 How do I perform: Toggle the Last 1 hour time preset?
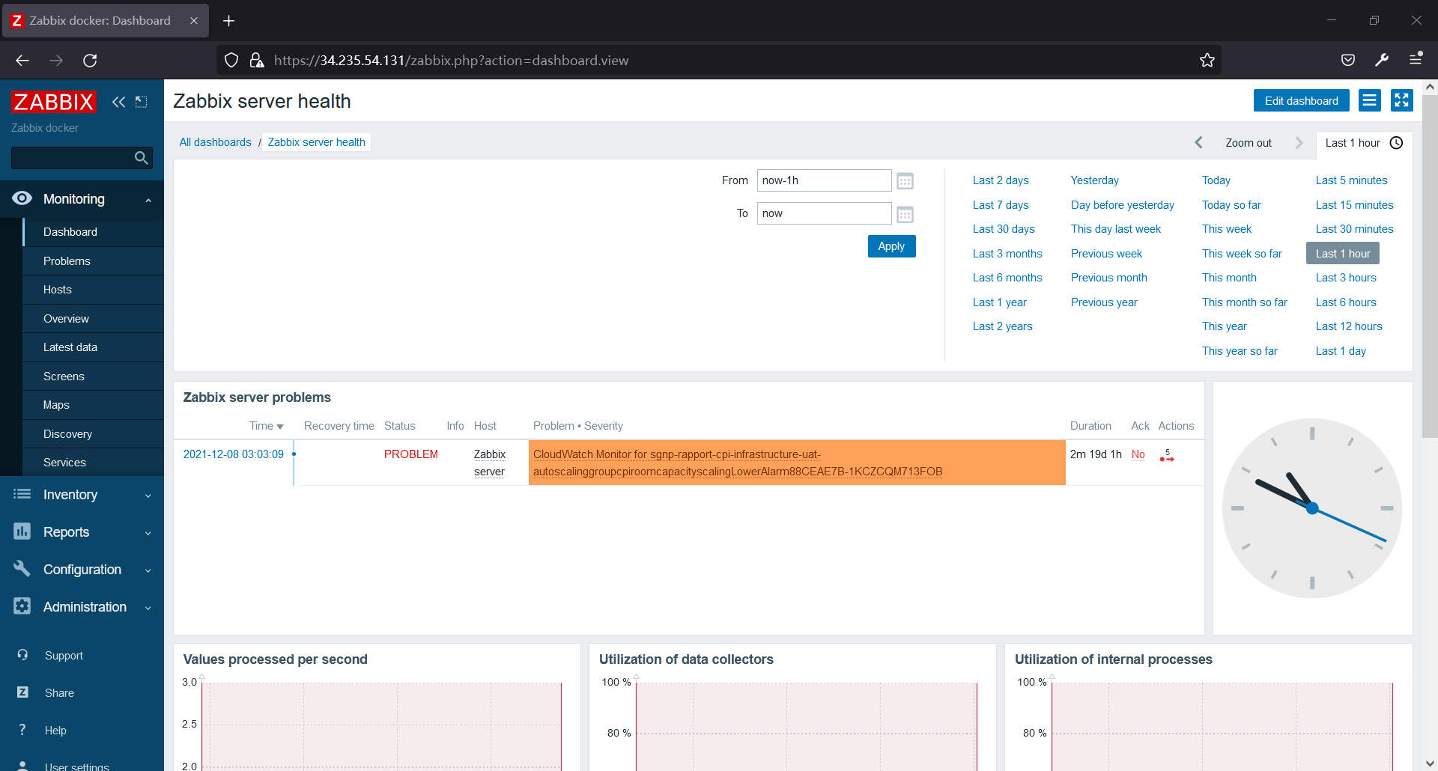[1342, 253]
